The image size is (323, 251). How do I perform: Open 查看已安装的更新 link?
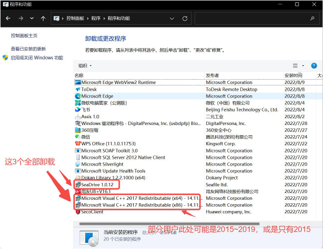(x=28, y=49)
